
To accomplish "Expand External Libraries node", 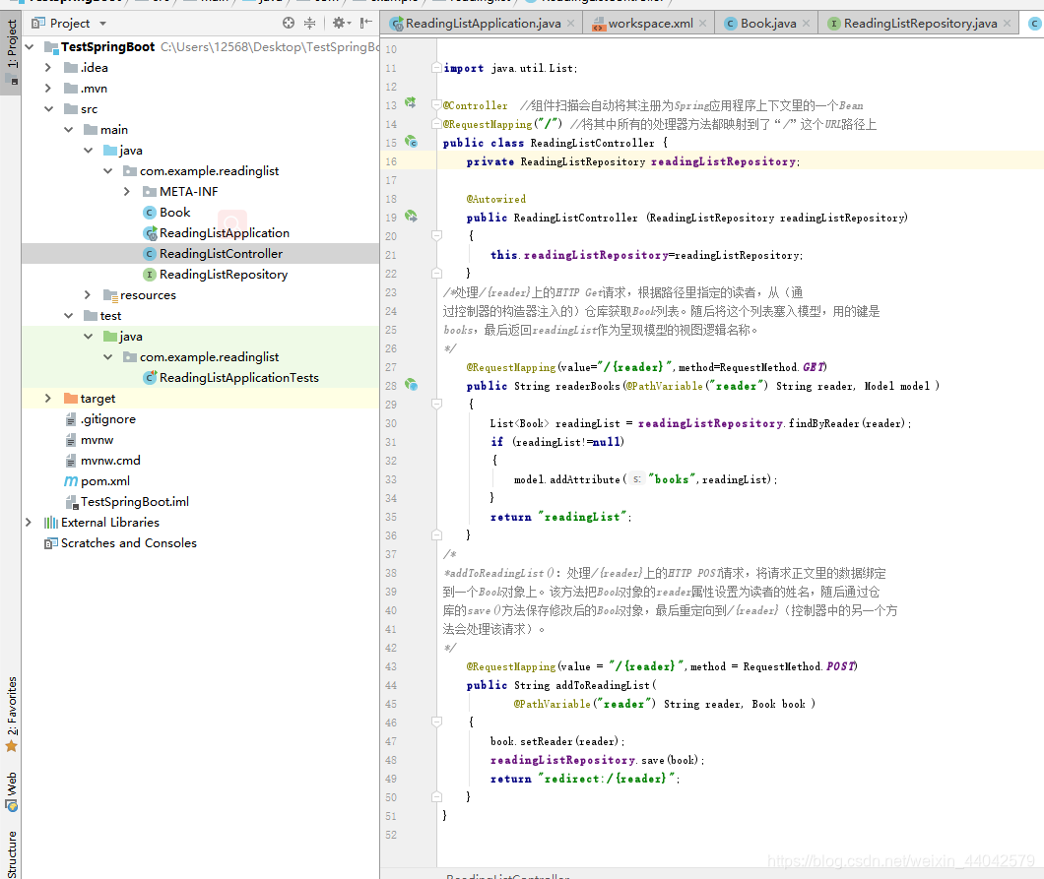I will (29, 523).
